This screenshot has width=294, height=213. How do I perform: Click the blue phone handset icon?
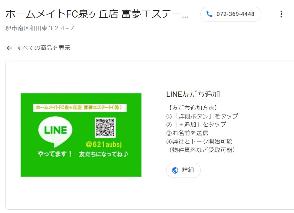(209, 14)
